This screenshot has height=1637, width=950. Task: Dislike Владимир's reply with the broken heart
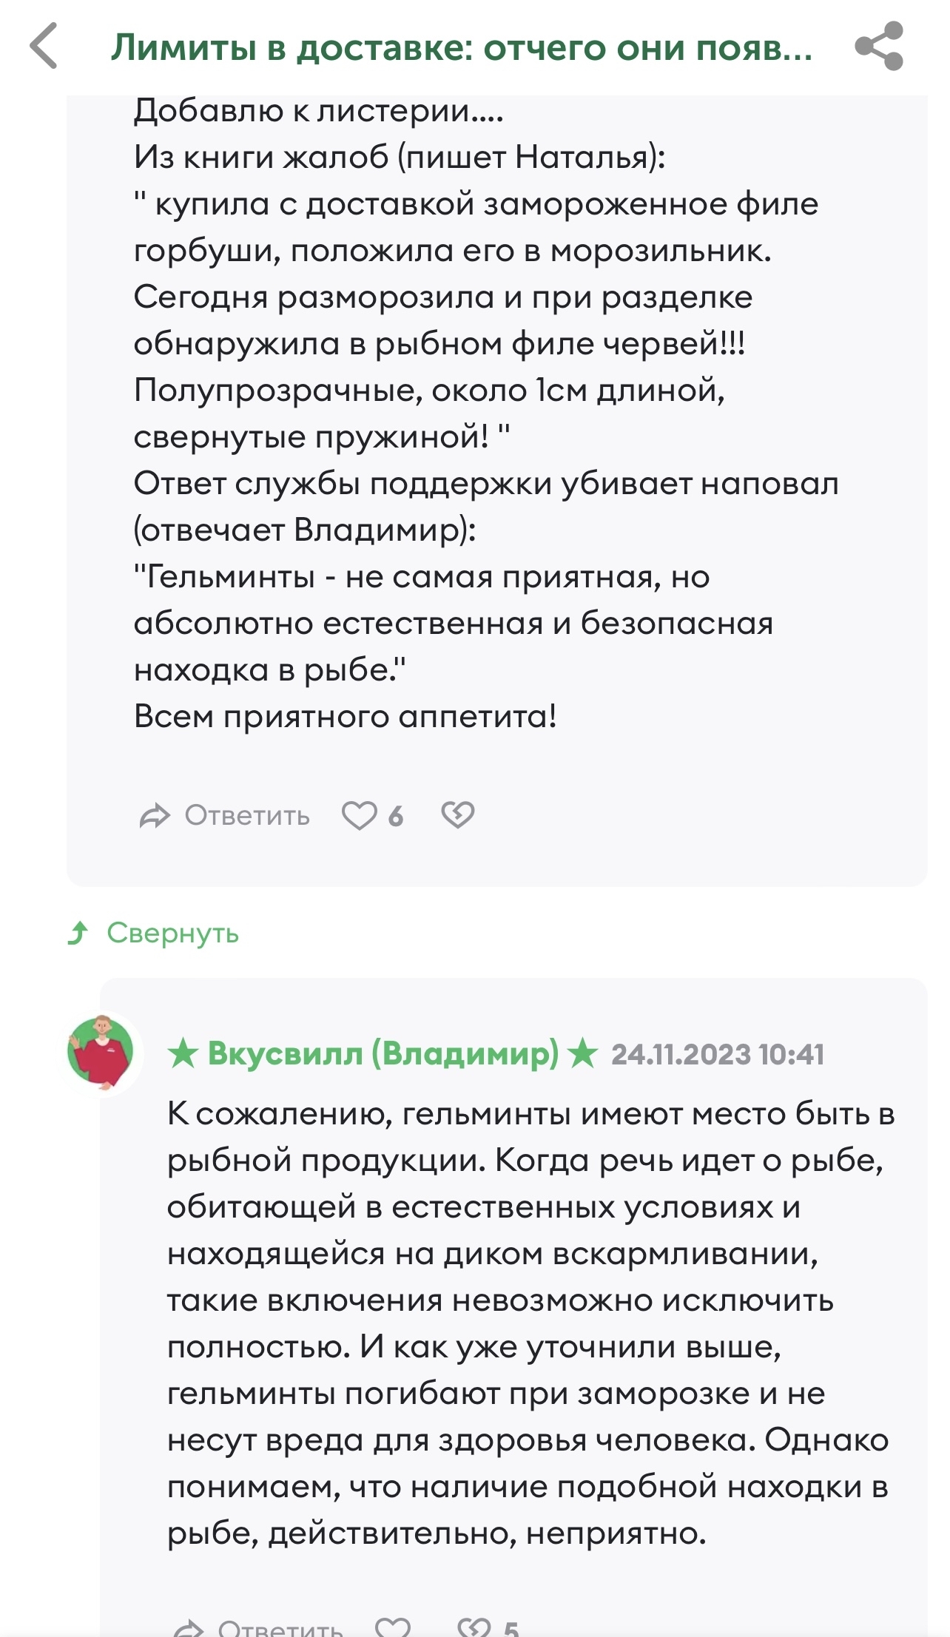(x=474, y=1627)
